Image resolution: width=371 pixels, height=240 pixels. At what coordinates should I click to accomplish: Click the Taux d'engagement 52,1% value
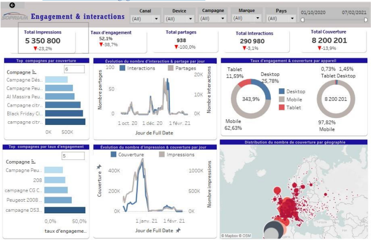pyautogui.click(x=105, y=39)
